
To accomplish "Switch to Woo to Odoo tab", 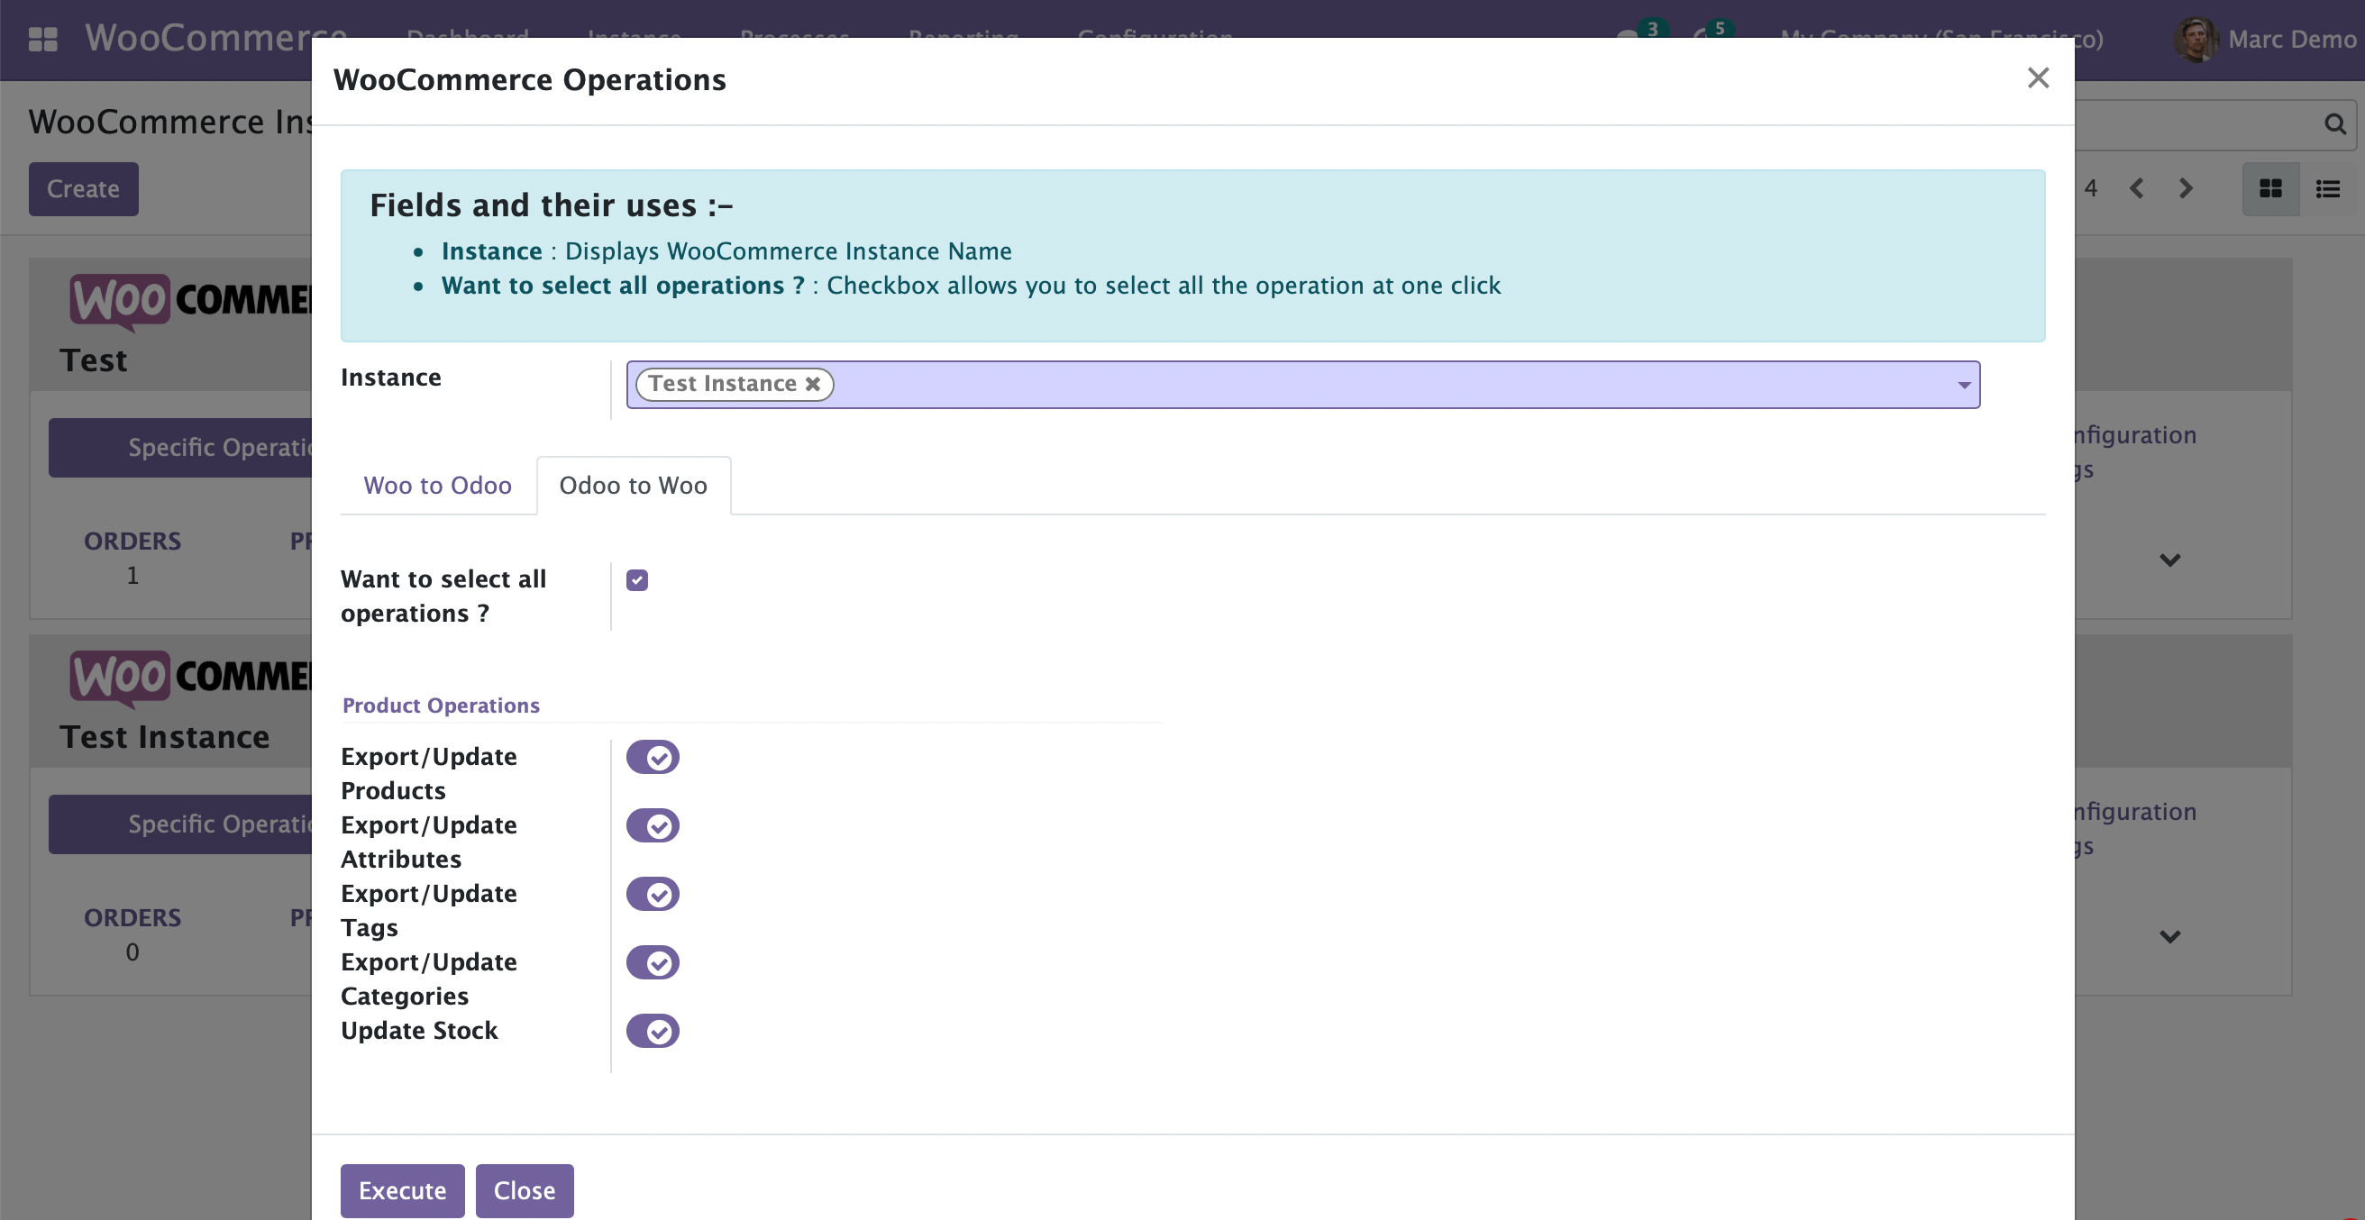I will [x=437, y=486].
